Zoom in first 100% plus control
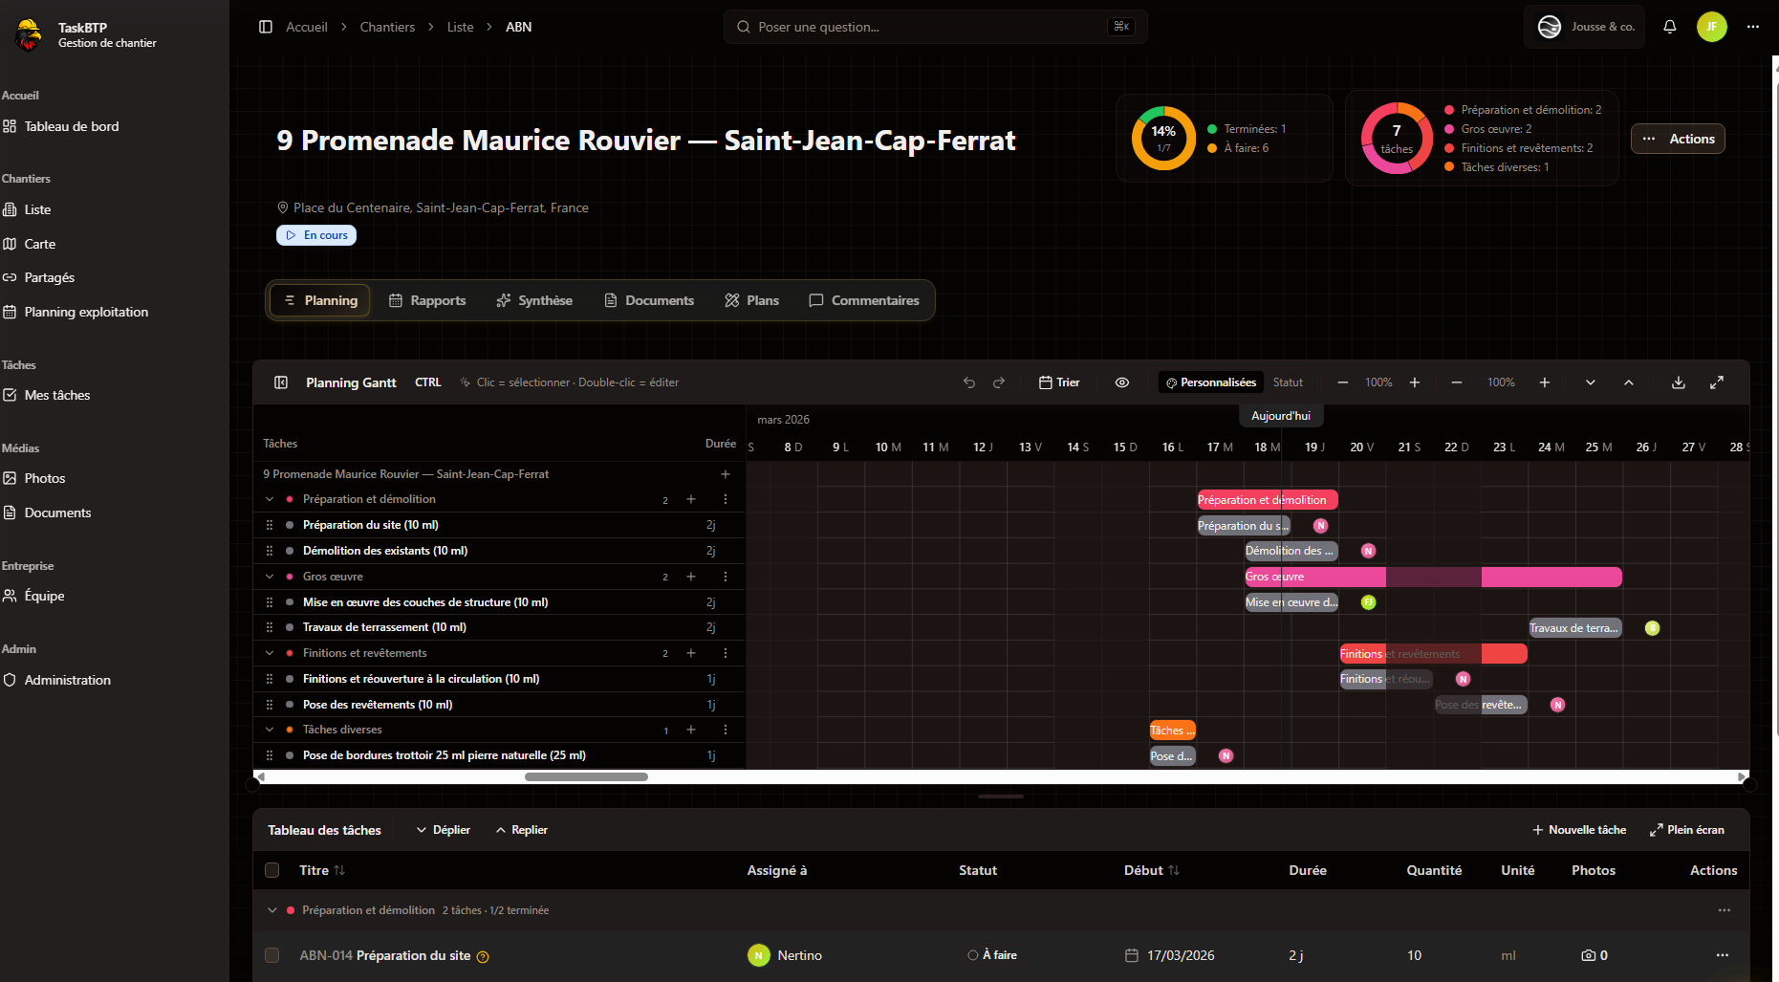 pos(1415,382)
